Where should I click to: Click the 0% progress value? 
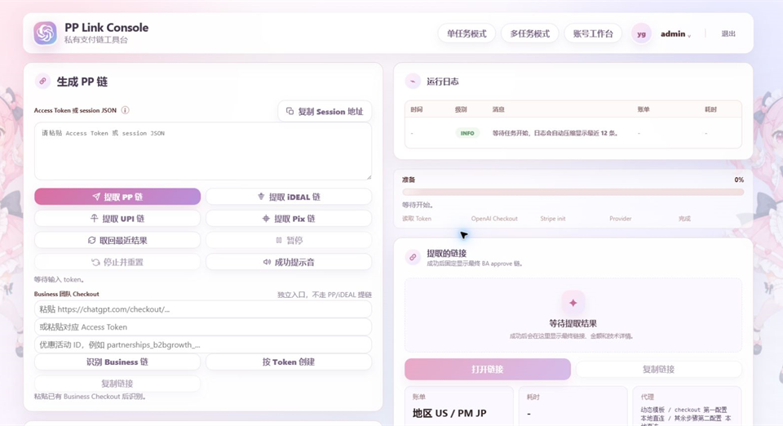[x=739, y=180]
